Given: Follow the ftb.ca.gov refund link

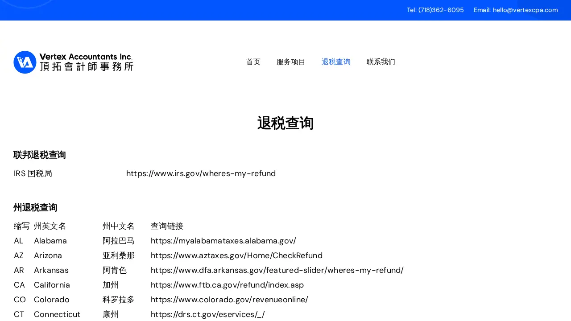Looking at the screenshot, I should point(227,285).
